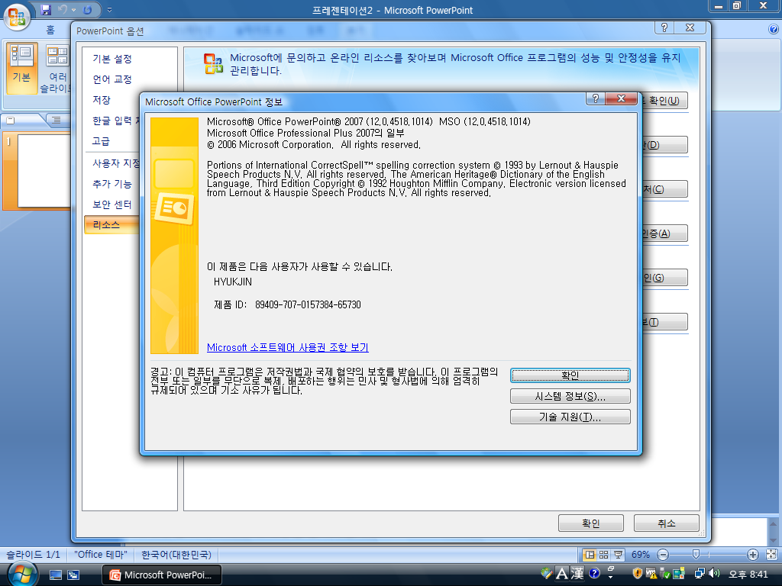The width and height of the screenshot is (782, 586).
Task: Click the volume speaker tray icon
Action: (714, 574)
